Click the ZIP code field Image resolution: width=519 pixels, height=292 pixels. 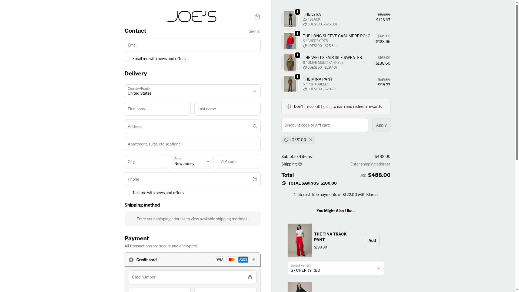click(x=239, y=161)
